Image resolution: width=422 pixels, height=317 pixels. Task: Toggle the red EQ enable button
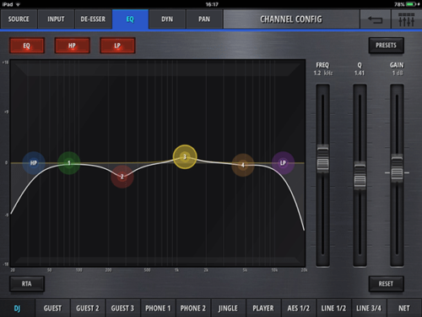point(27,46)
